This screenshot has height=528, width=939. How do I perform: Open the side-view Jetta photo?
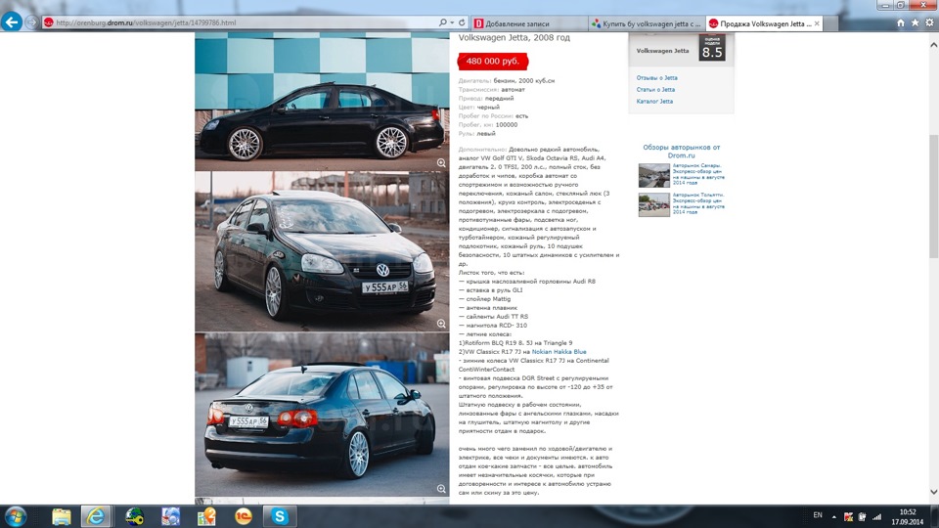point(322,102)
